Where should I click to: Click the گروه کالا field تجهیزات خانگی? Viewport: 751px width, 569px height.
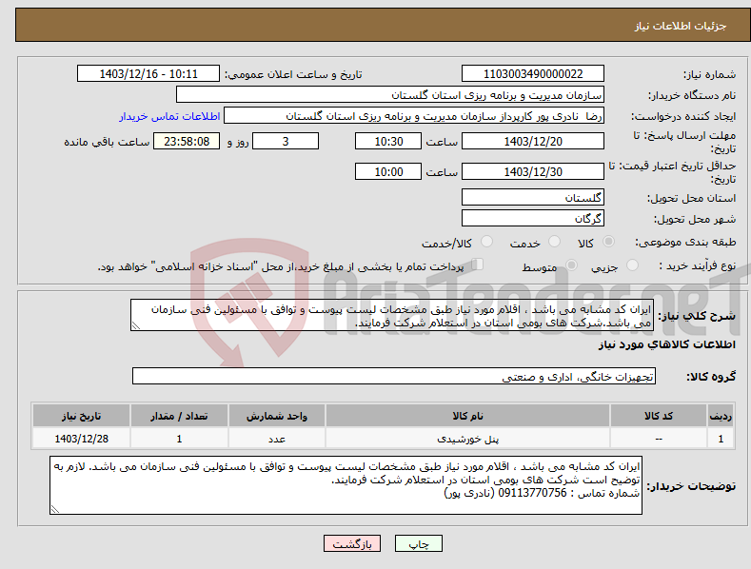pos(394,377)
